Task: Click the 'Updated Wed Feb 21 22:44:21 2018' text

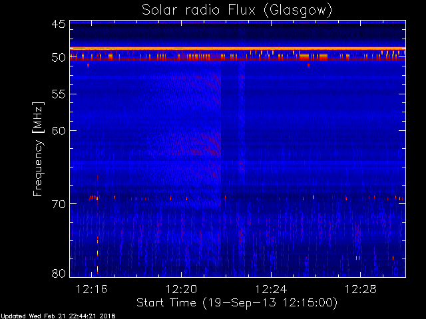Action: click(x=58, y=316)
